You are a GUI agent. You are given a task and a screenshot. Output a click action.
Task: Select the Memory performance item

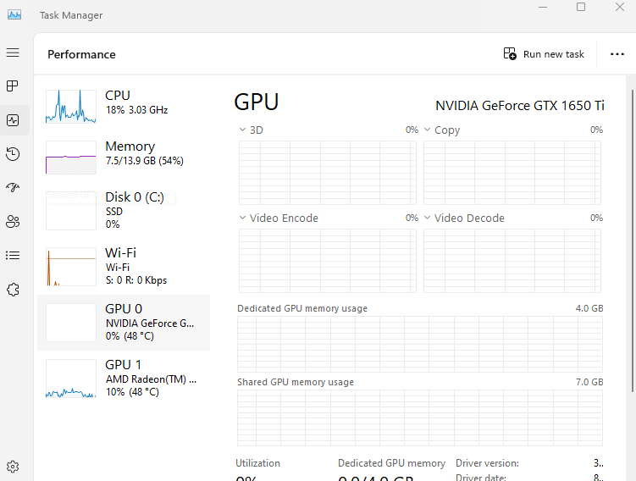click(124, 153)
